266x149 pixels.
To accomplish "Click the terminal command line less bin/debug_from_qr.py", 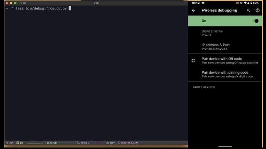I will 41,8.
